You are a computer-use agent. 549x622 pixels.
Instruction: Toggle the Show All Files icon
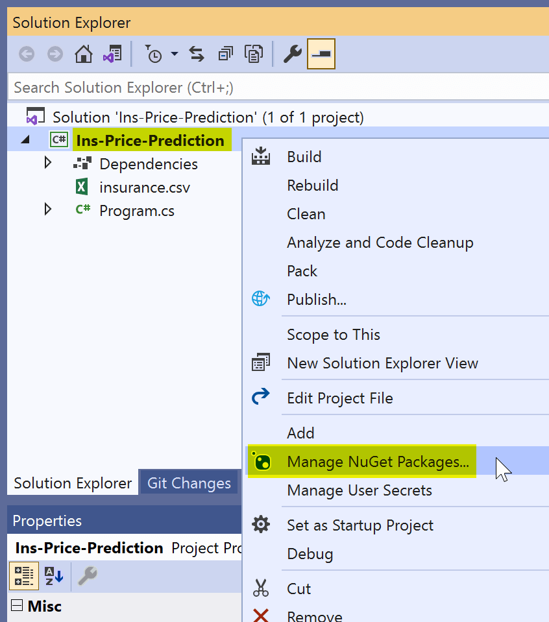point(254,54)
